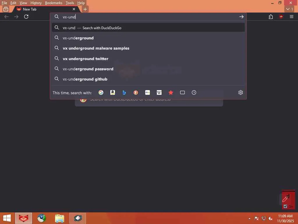
Task: Open the Help menu
Action: coord(81,3)
